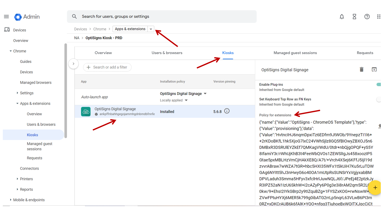Open Managed browsers in sidebar
This screenshot has height=207, width=381.
point(36,82)
